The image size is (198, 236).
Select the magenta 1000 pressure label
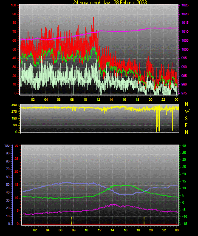(x=185, y=49)
